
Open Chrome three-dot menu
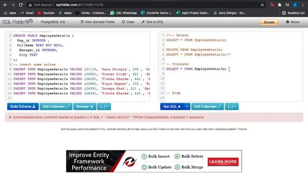303,5
